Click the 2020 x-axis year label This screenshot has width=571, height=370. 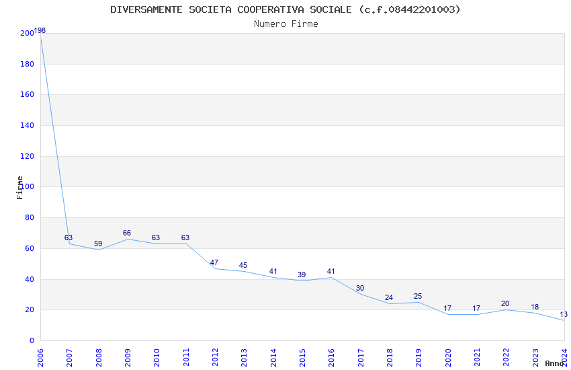click(448, 358)
